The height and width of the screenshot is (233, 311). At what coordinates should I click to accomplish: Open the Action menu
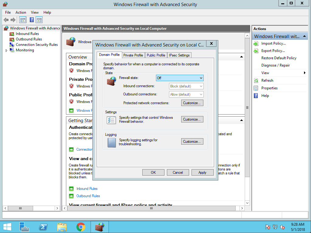coord(21,12)
